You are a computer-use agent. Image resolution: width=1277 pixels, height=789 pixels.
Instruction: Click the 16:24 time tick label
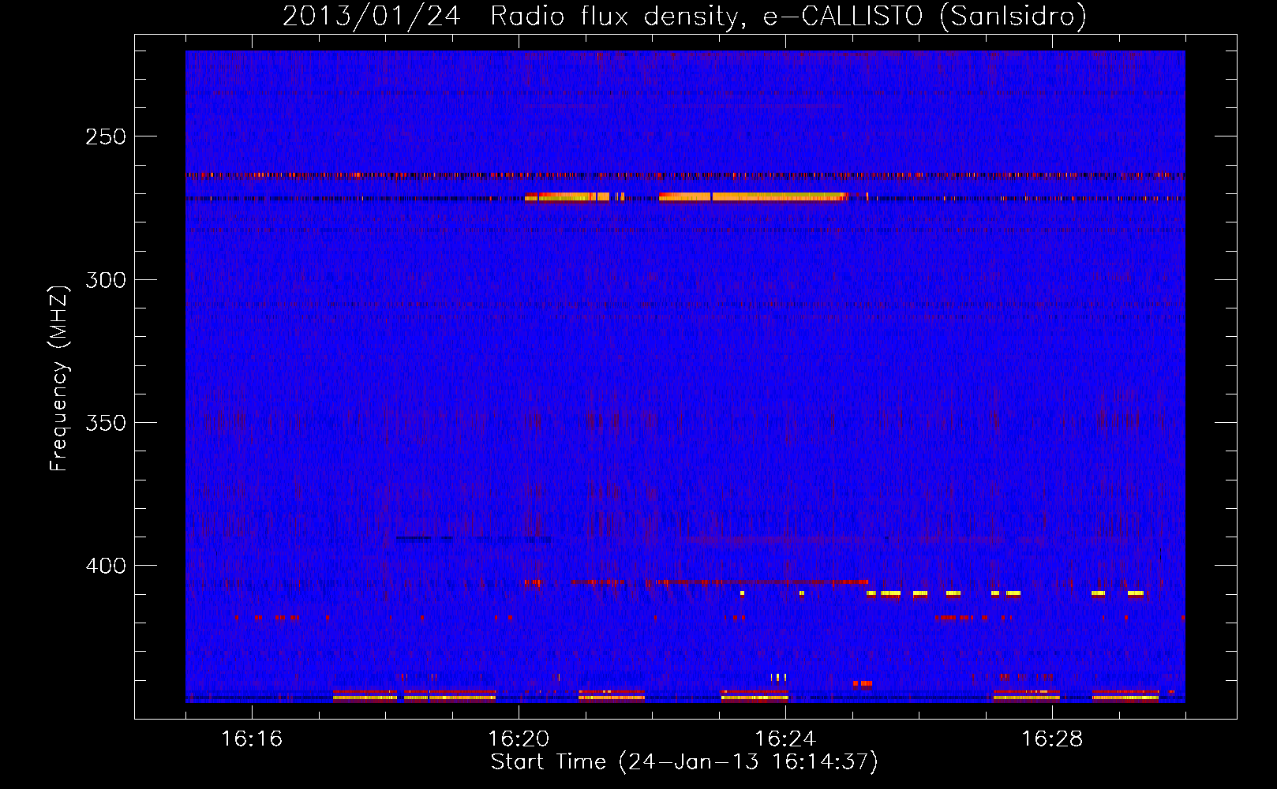(x=785, y=739)
